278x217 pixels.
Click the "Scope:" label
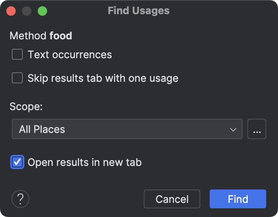click(26, 107)
